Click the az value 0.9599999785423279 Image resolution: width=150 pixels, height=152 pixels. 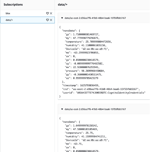85,78
